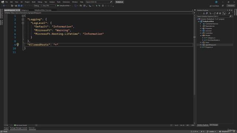Collapse the root JSON object on line 1
Image resolution: width=237 pixels, height=133 pixels.
(23, 16)
